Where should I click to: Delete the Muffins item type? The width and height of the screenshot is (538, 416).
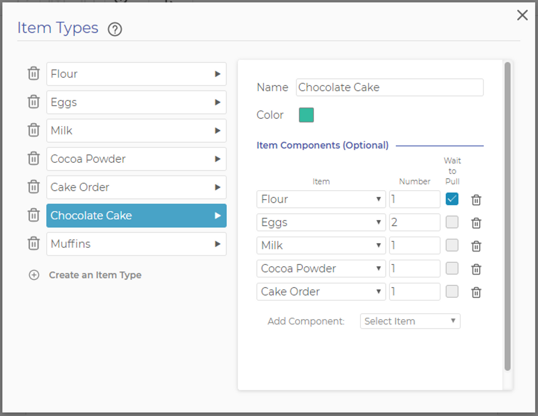[34, 243]
